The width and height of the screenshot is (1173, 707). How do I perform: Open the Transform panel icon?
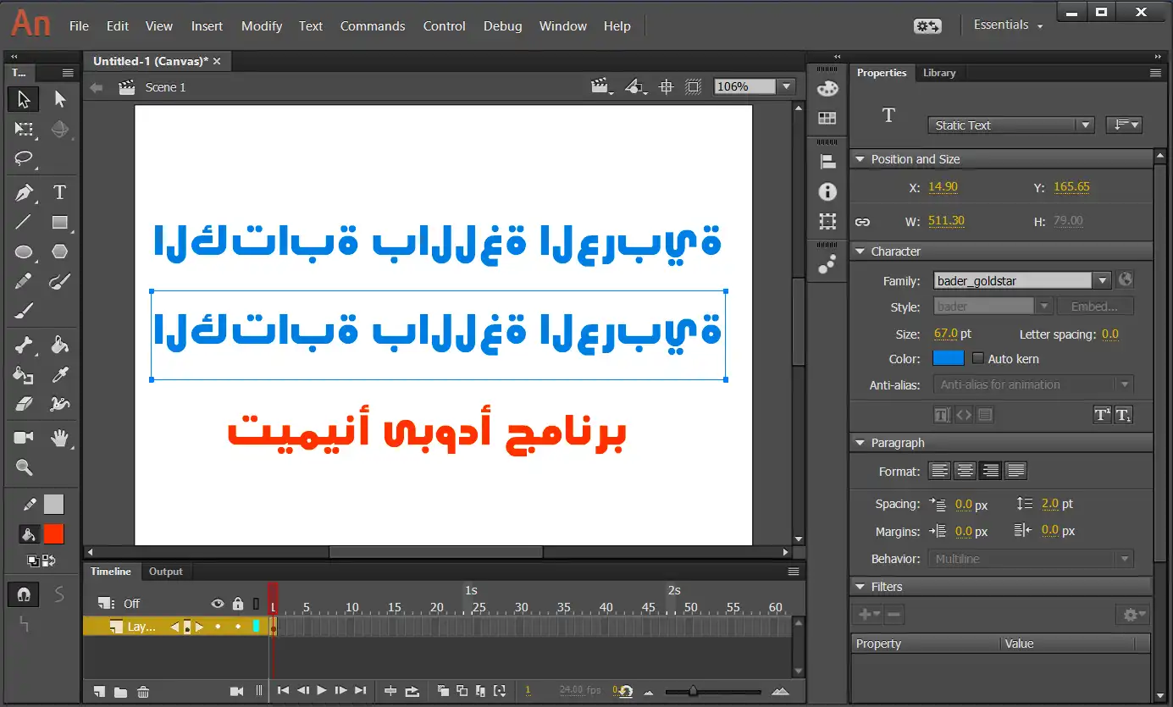click(x=827, y=222)
